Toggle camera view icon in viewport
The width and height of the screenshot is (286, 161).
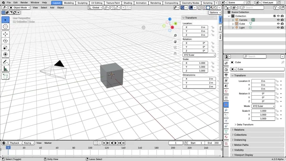[175, 47]
